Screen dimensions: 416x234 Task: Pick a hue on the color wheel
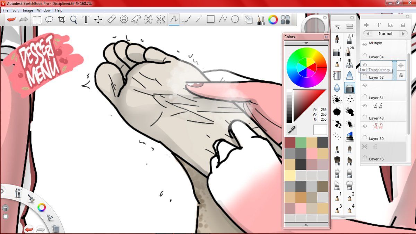tap(306, 67)
